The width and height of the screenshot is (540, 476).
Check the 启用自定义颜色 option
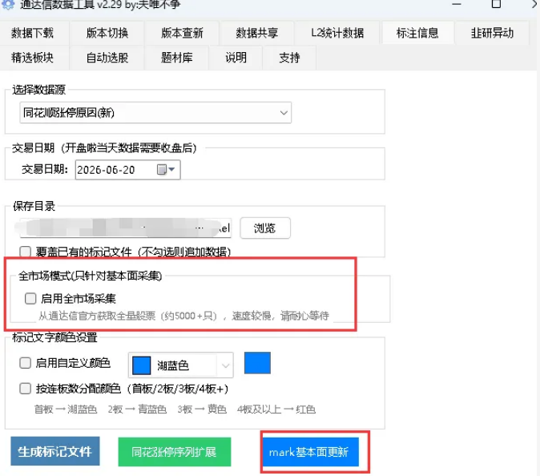click(x=25, y=363)
